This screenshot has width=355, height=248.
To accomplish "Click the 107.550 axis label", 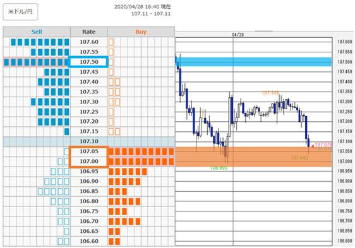I will 345,52.
